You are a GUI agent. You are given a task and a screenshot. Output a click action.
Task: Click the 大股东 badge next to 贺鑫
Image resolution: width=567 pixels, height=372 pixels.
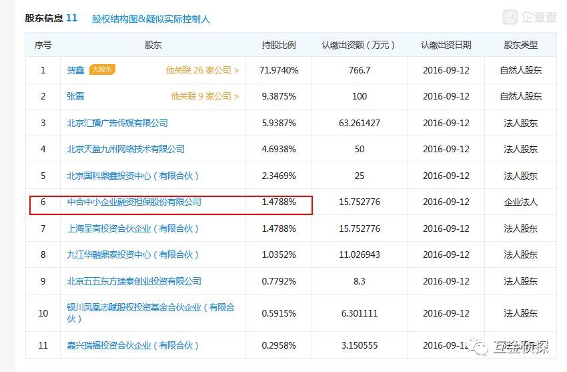click(102, 69)
